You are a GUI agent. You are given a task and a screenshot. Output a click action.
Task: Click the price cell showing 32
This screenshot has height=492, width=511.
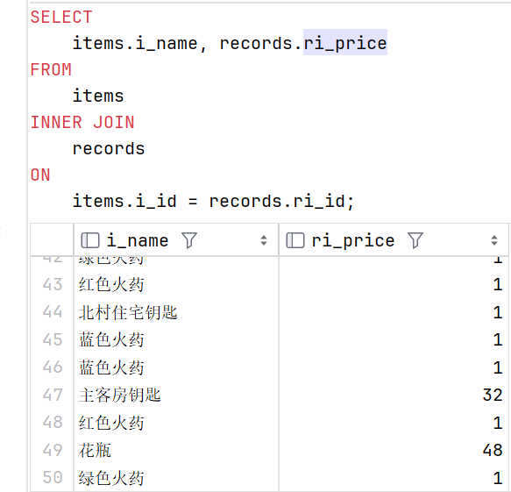[394, 396]
